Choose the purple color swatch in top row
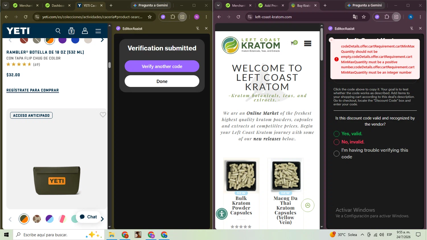Screen dimensions: 427x240 pos(62,40)
